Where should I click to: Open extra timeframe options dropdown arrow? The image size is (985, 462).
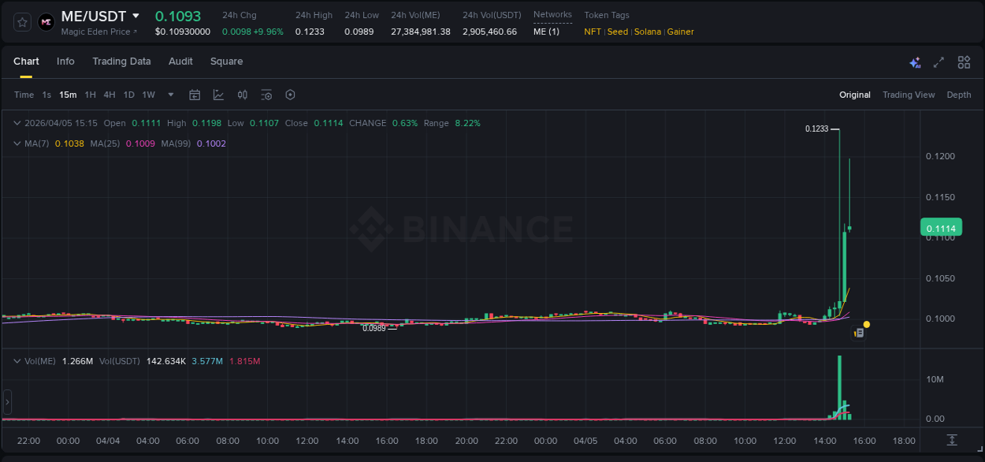point(170,95)
